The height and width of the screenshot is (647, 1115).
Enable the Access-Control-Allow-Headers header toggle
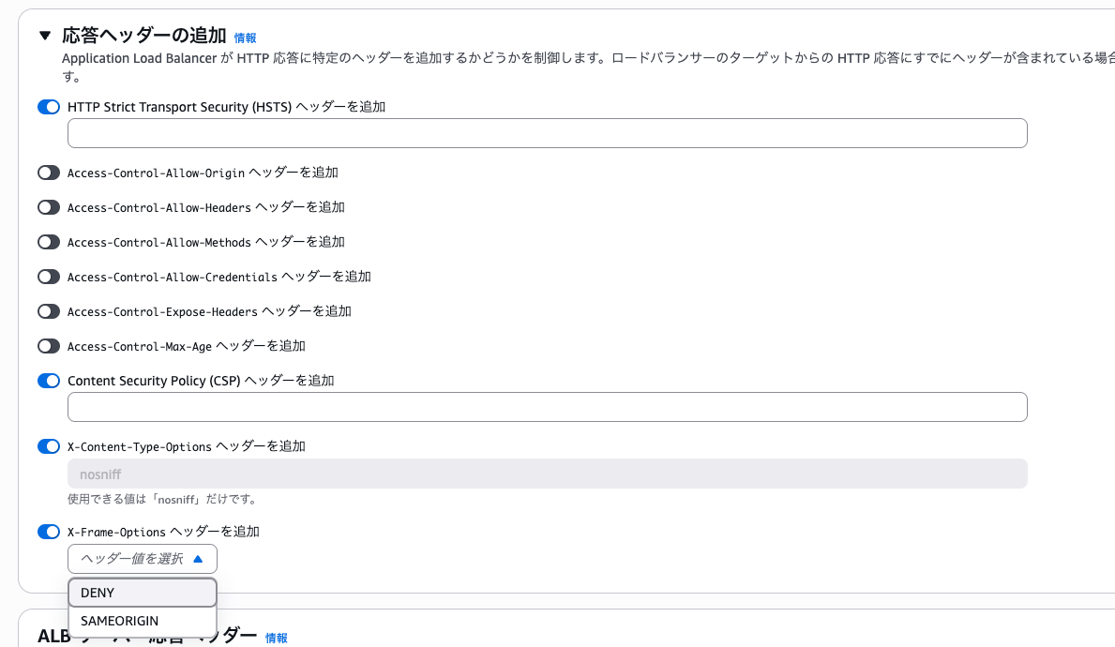coord(49,207)
